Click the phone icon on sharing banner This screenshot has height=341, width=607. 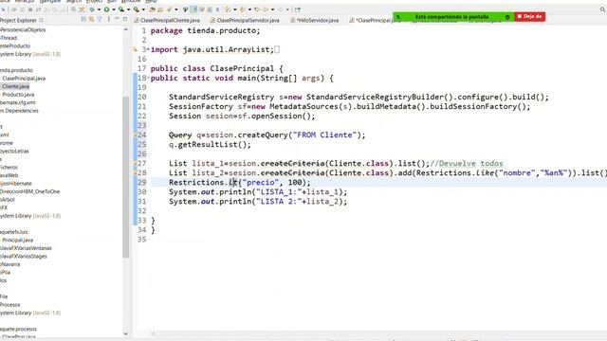(398, 17)
